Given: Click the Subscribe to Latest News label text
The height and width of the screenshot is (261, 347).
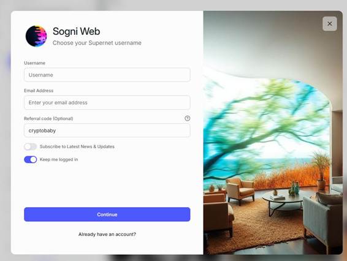Looking at the screenshot, I should (77, 146).
